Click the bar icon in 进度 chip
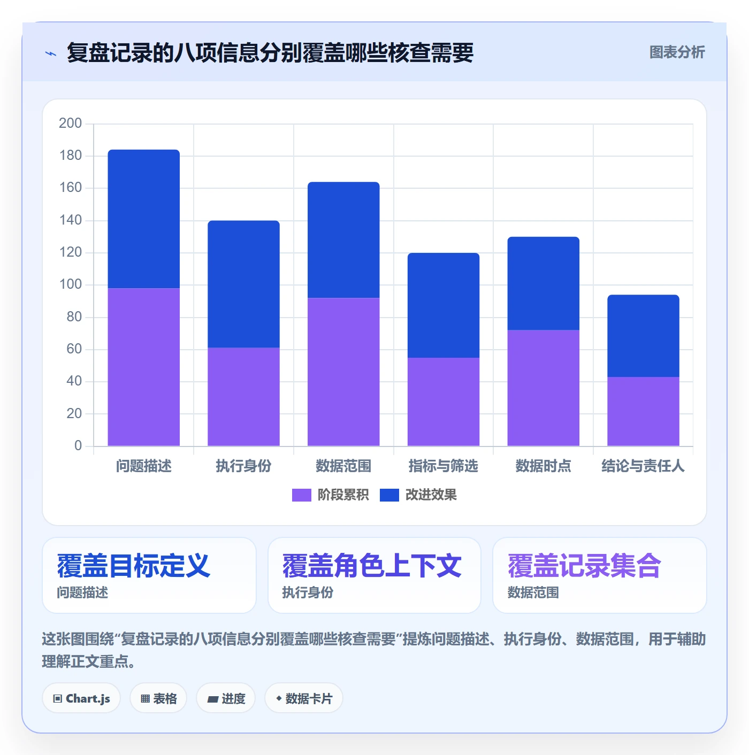Viewport: 749px width, 755px height. 212,699
